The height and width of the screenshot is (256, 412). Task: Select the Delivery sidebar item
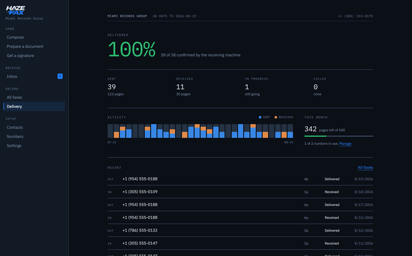pos(34,106)
